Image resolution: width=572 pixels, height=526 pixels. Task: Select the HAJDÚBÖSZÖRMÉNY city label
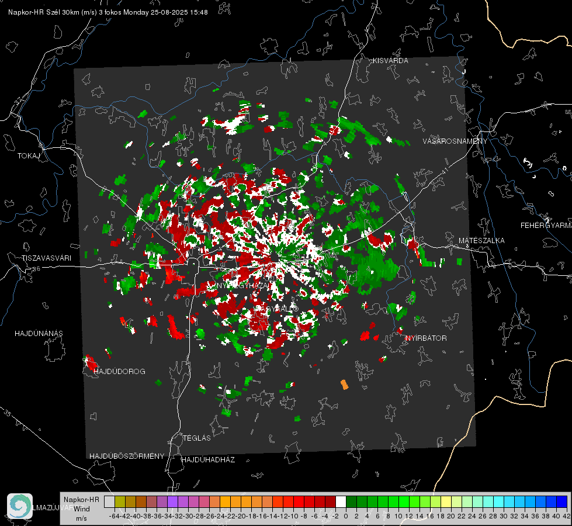pos(127,456)
